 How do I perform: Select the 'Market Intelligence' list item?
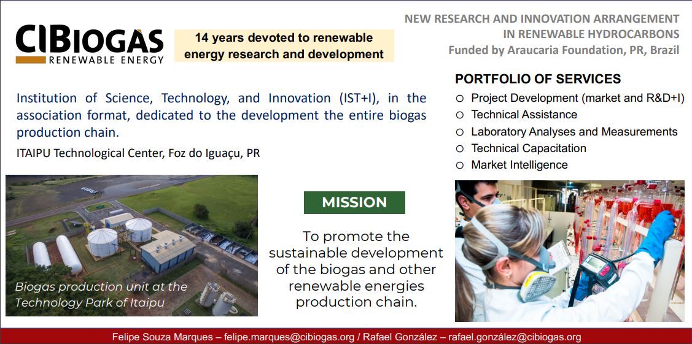coord(519,165)
